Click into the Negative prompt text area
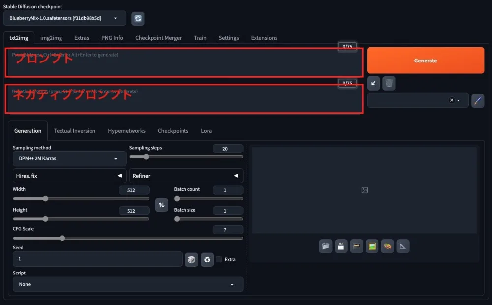The image size is (492, 305). pyautogui.click(x=184, y=99)
